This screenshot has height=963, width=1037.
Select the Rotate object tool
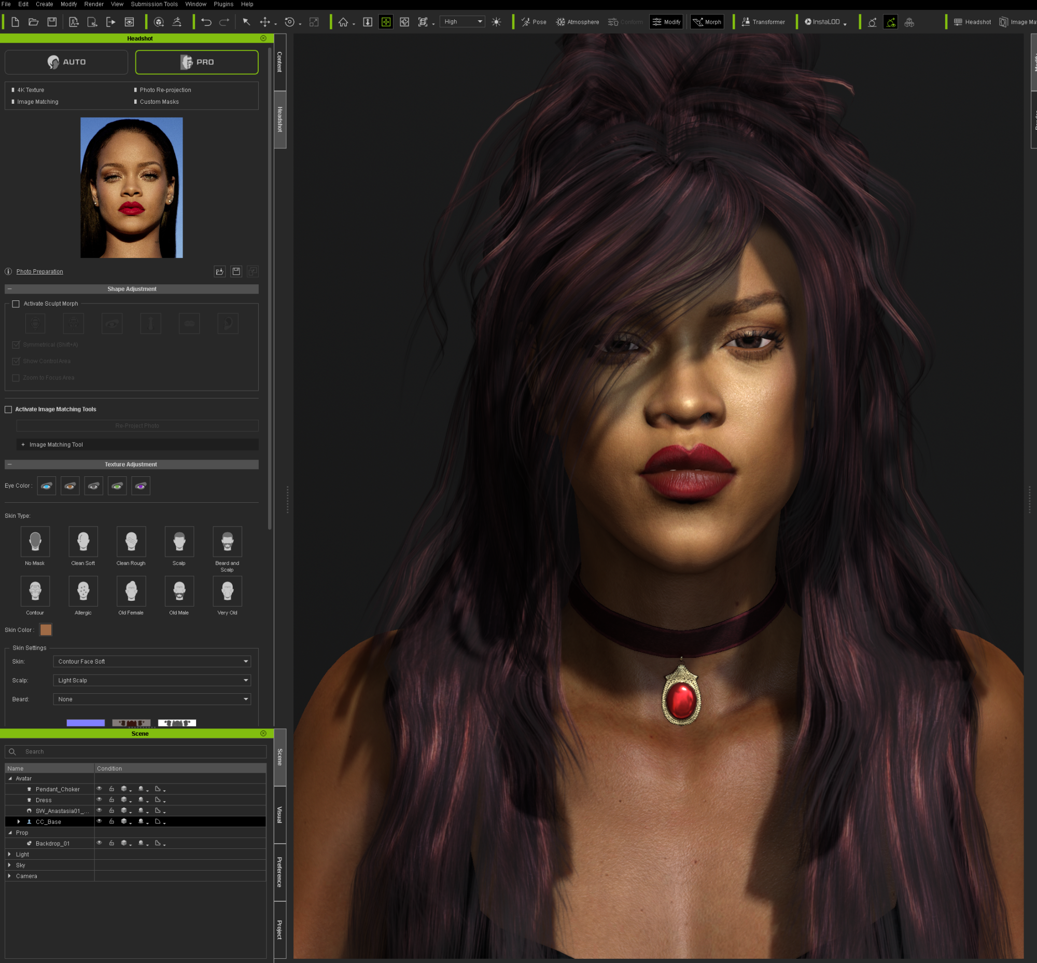point(290,22)
